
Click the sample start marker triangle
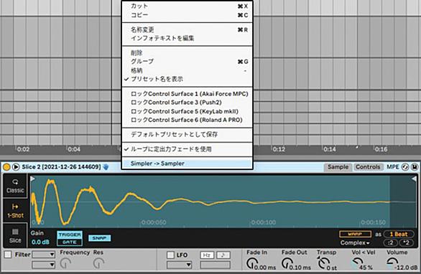[32, 179]
